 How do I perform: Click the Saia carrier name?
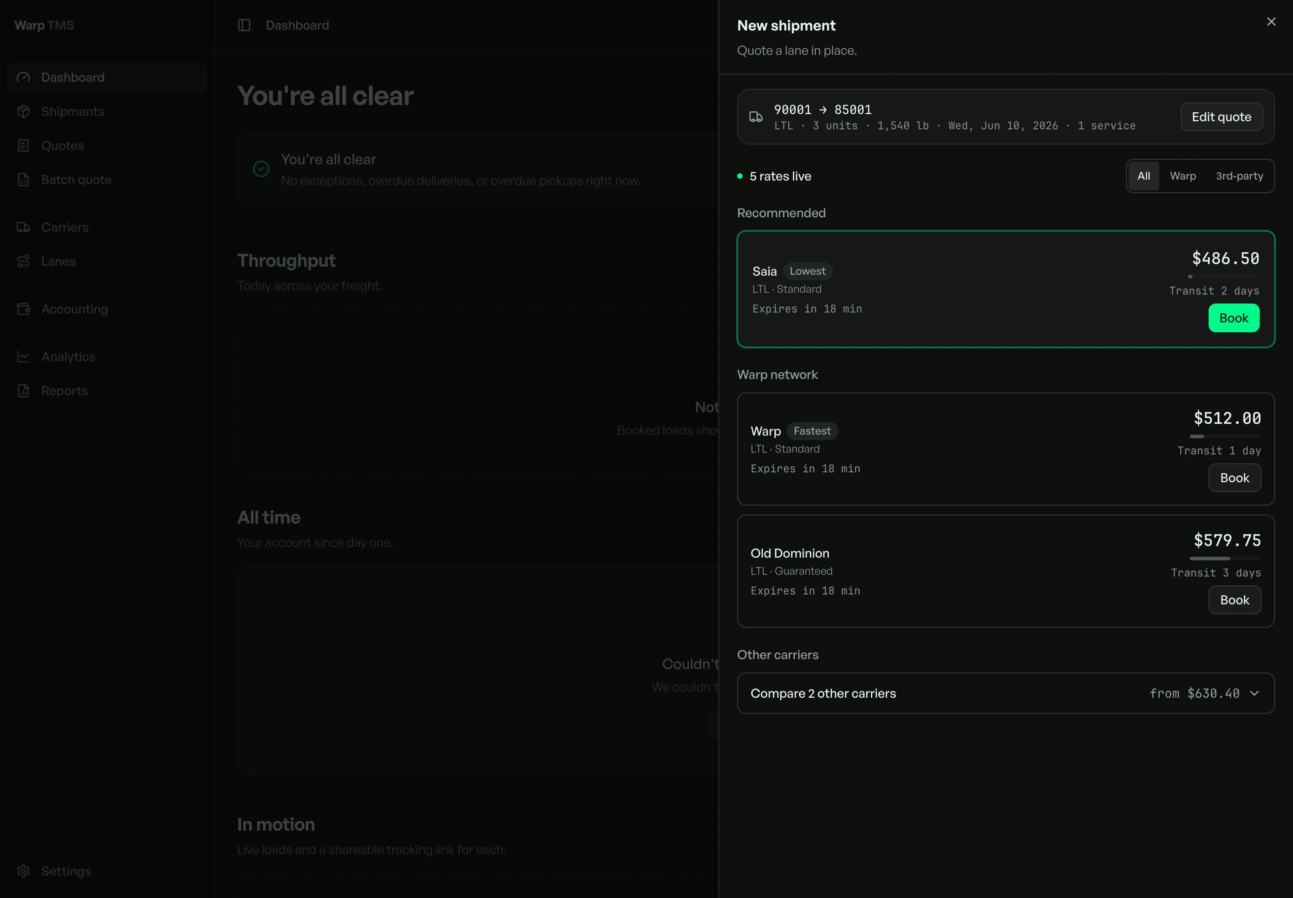tap(764, 271)
